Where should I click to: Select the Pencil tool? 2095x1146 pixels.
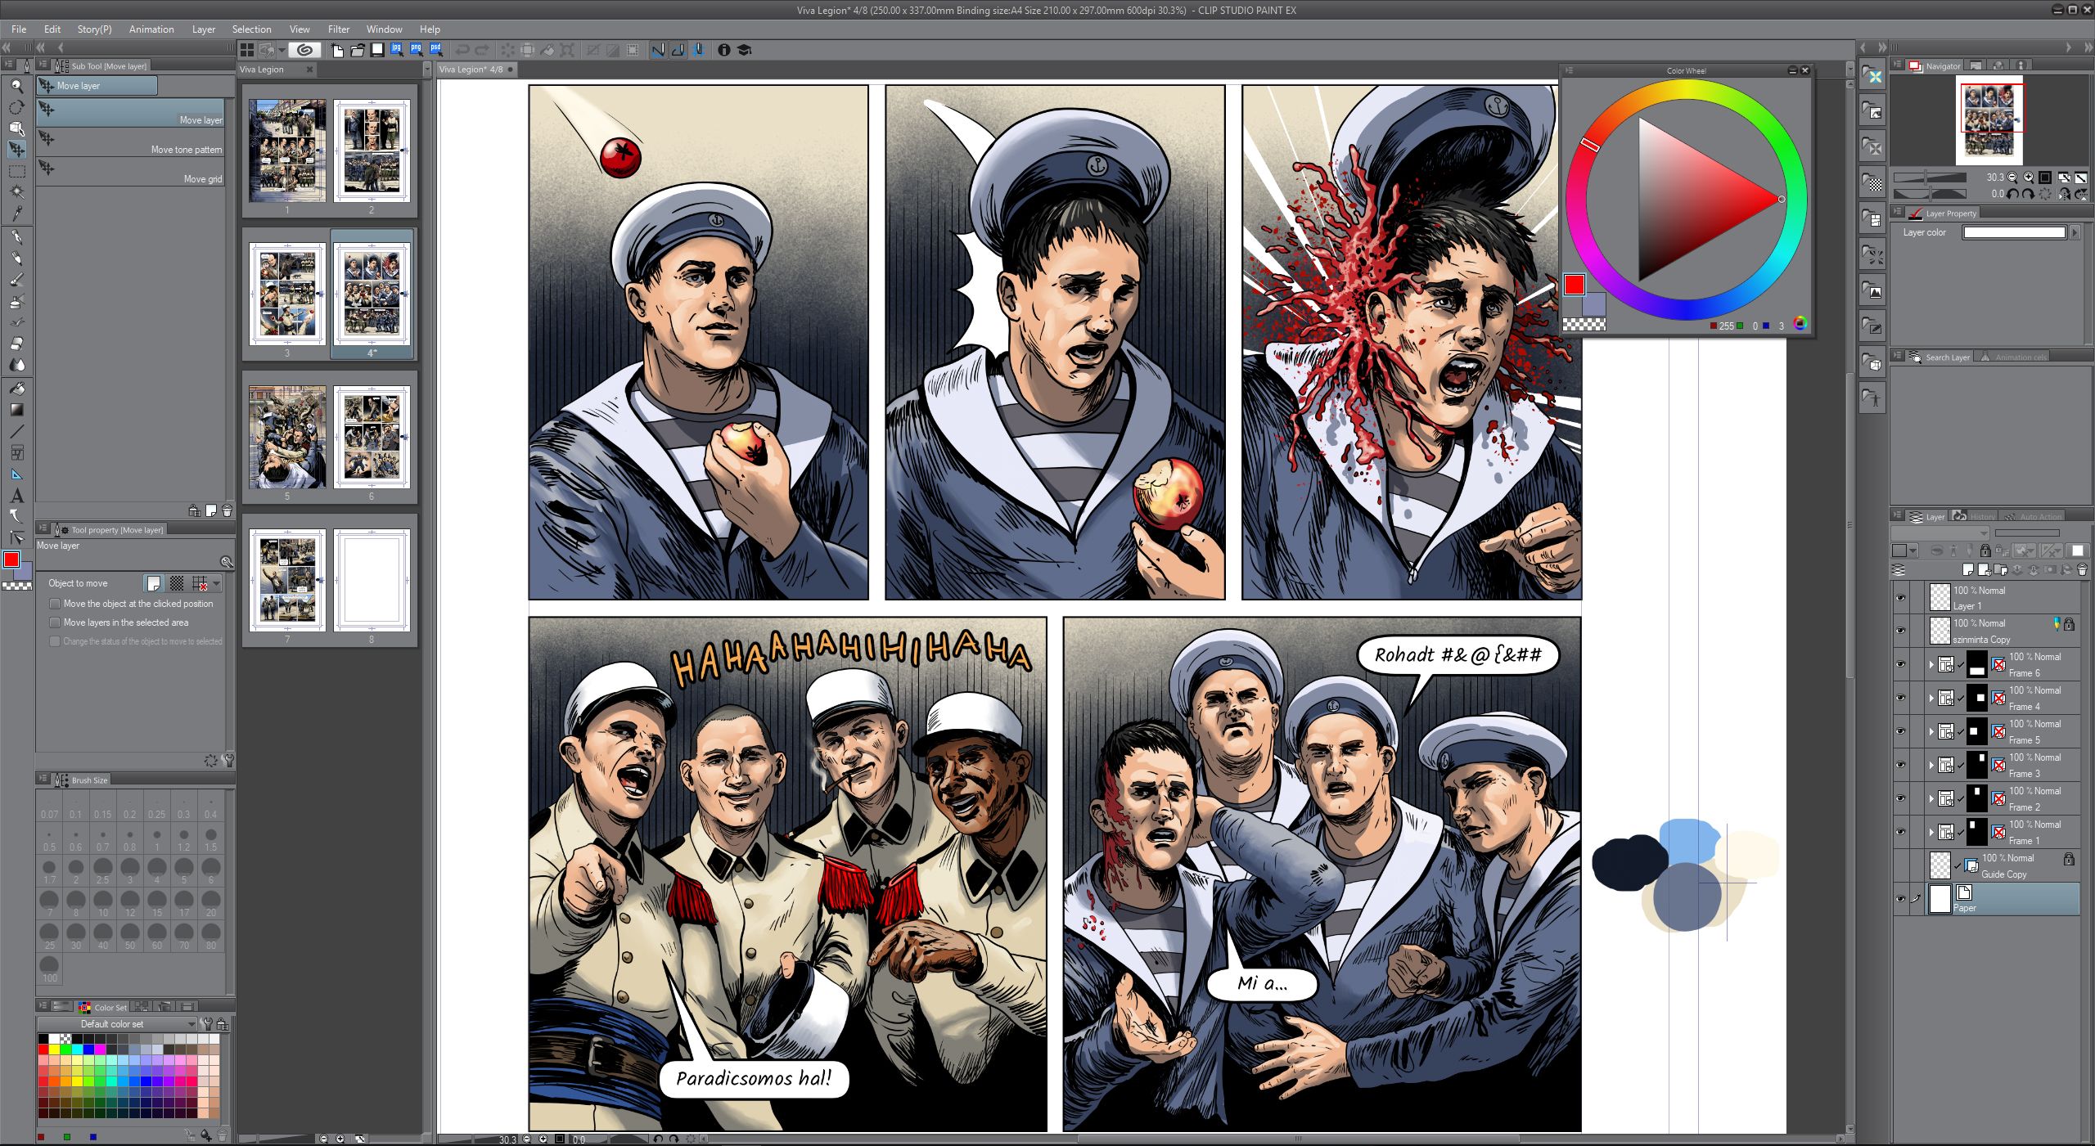(16, 258)
